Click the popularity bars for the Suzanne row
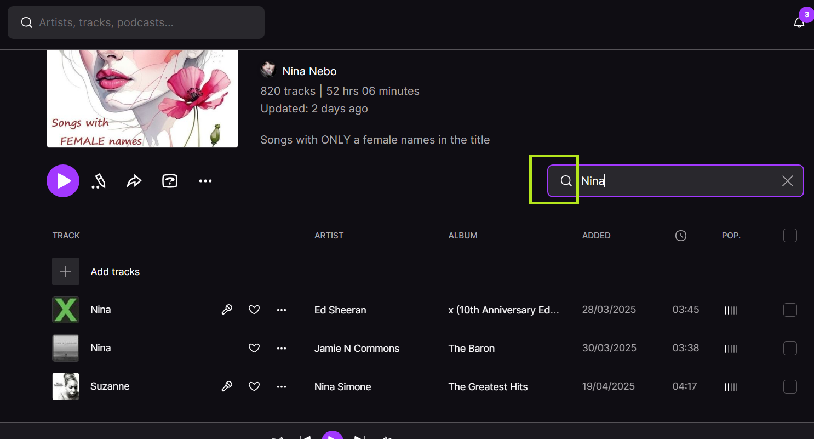Screen dimensions: 814x439 pos(731,387)
